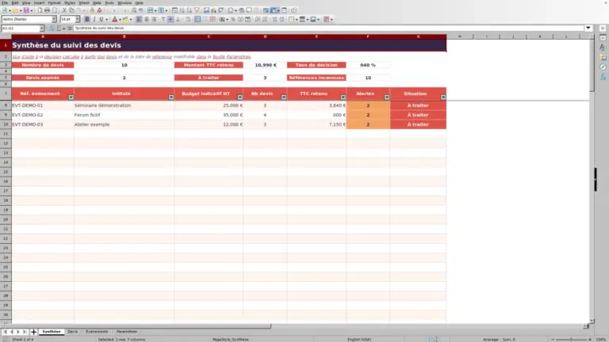Open filter dropdown on Réf. événement column
The width and height of the screenshot is (609, 342).
tap(71, 97)
